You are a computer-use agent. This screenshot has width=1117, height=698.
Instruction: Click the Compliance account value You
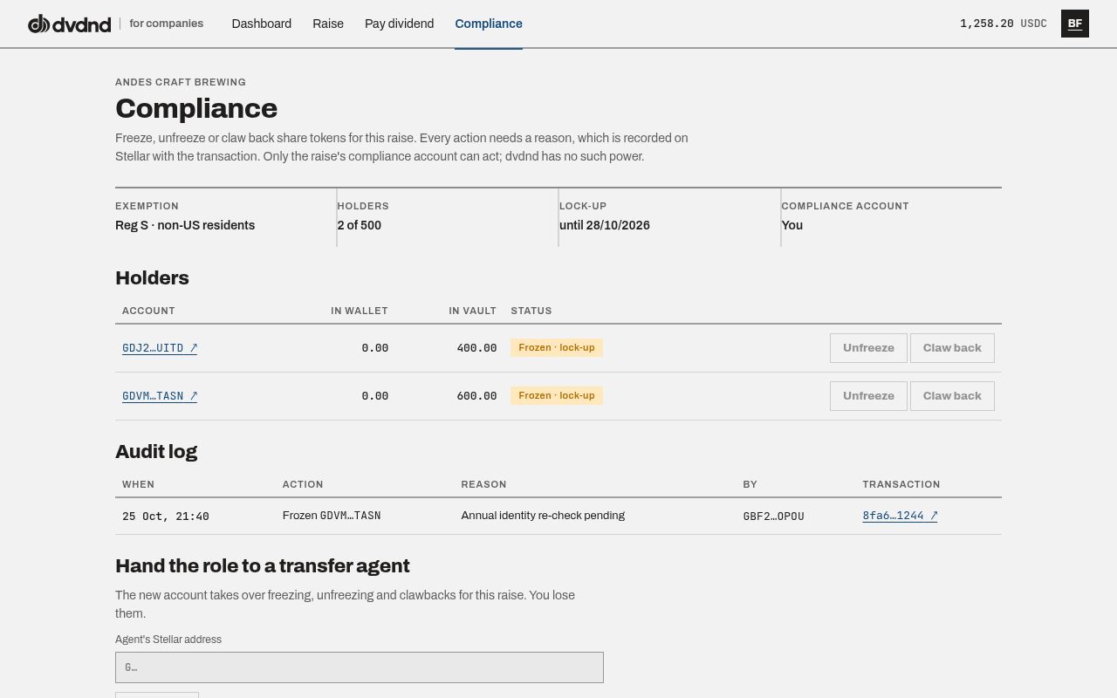pos(792,225)
